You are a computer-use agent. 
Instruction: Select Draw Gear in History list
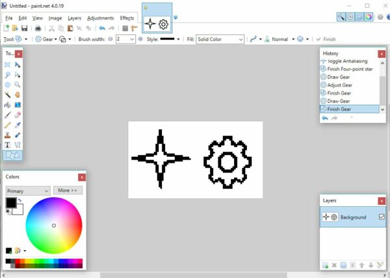tap(339, 101)
